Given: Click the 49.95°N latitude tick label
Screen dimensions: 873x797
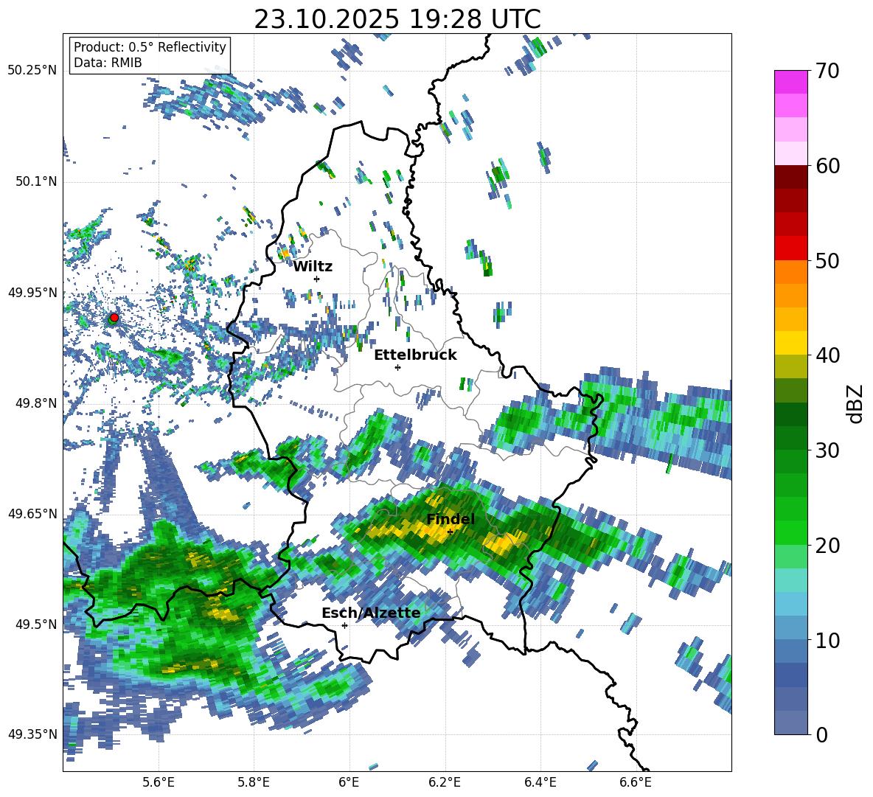Looking at the screenshot, I should click(32, 292).
